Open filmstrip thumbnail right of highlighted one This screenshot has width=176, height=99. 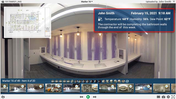point(108,88)
